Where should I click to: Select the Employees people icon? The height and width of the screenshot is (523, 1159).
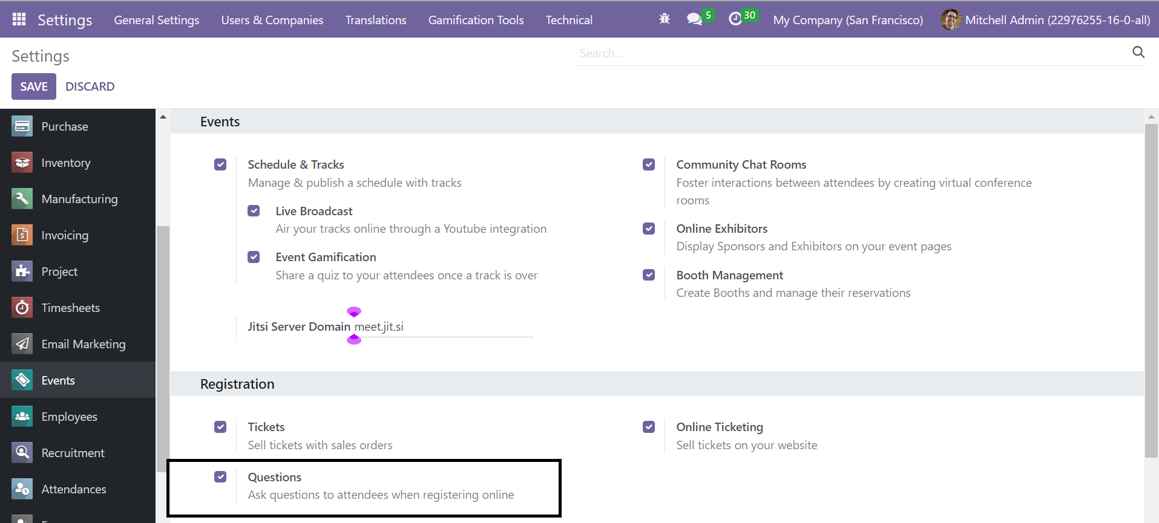tap(22, 417)
